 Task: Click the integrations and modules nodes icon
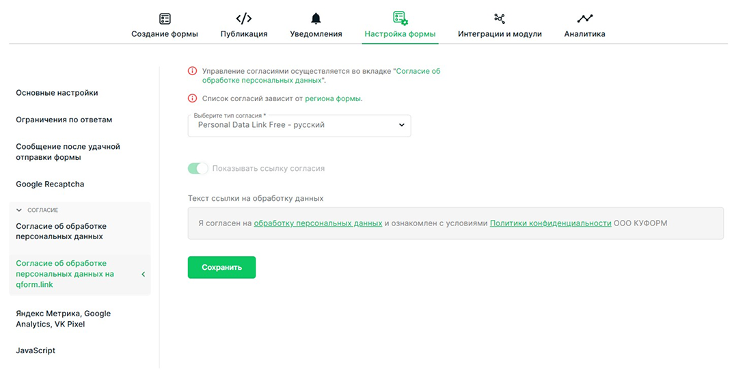500,18
